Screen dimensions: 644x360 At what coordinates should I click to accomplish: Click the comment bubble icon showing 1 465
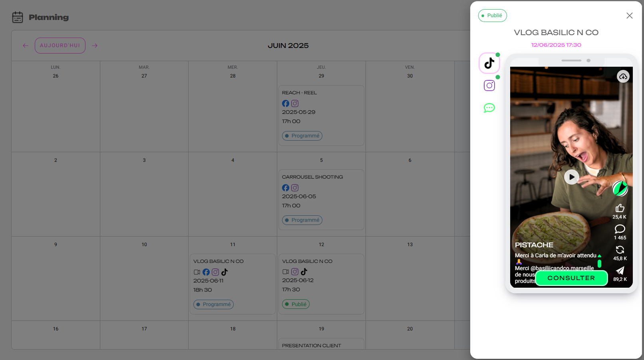(620, 229)
